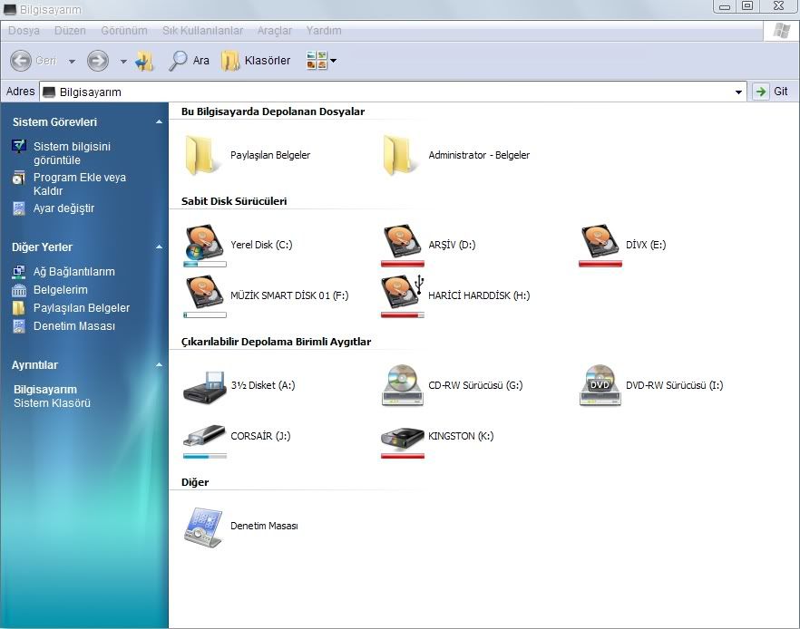Viewport: 800px width, 629px height.
Task: Click the Adres input field
Action: 390,92
